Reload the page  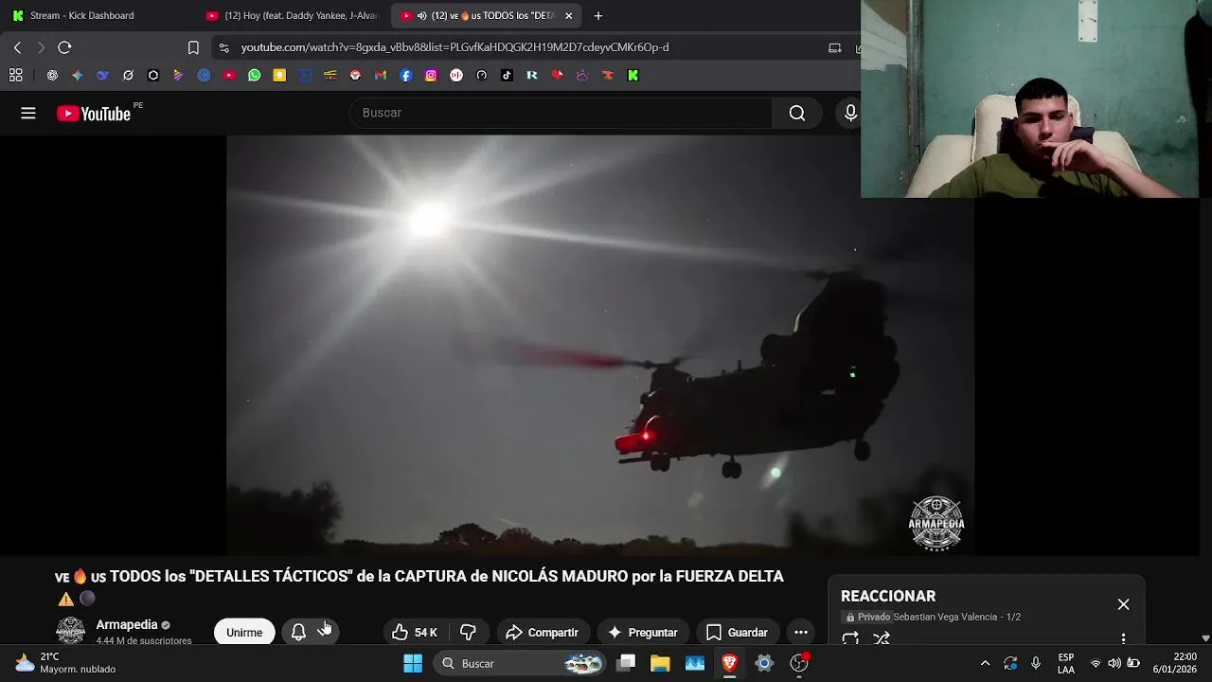[x=64, y=47]
